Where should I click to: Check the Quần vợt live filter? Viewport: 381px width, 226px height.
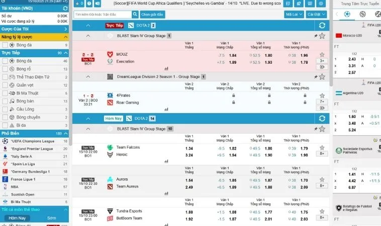[5, 85]
